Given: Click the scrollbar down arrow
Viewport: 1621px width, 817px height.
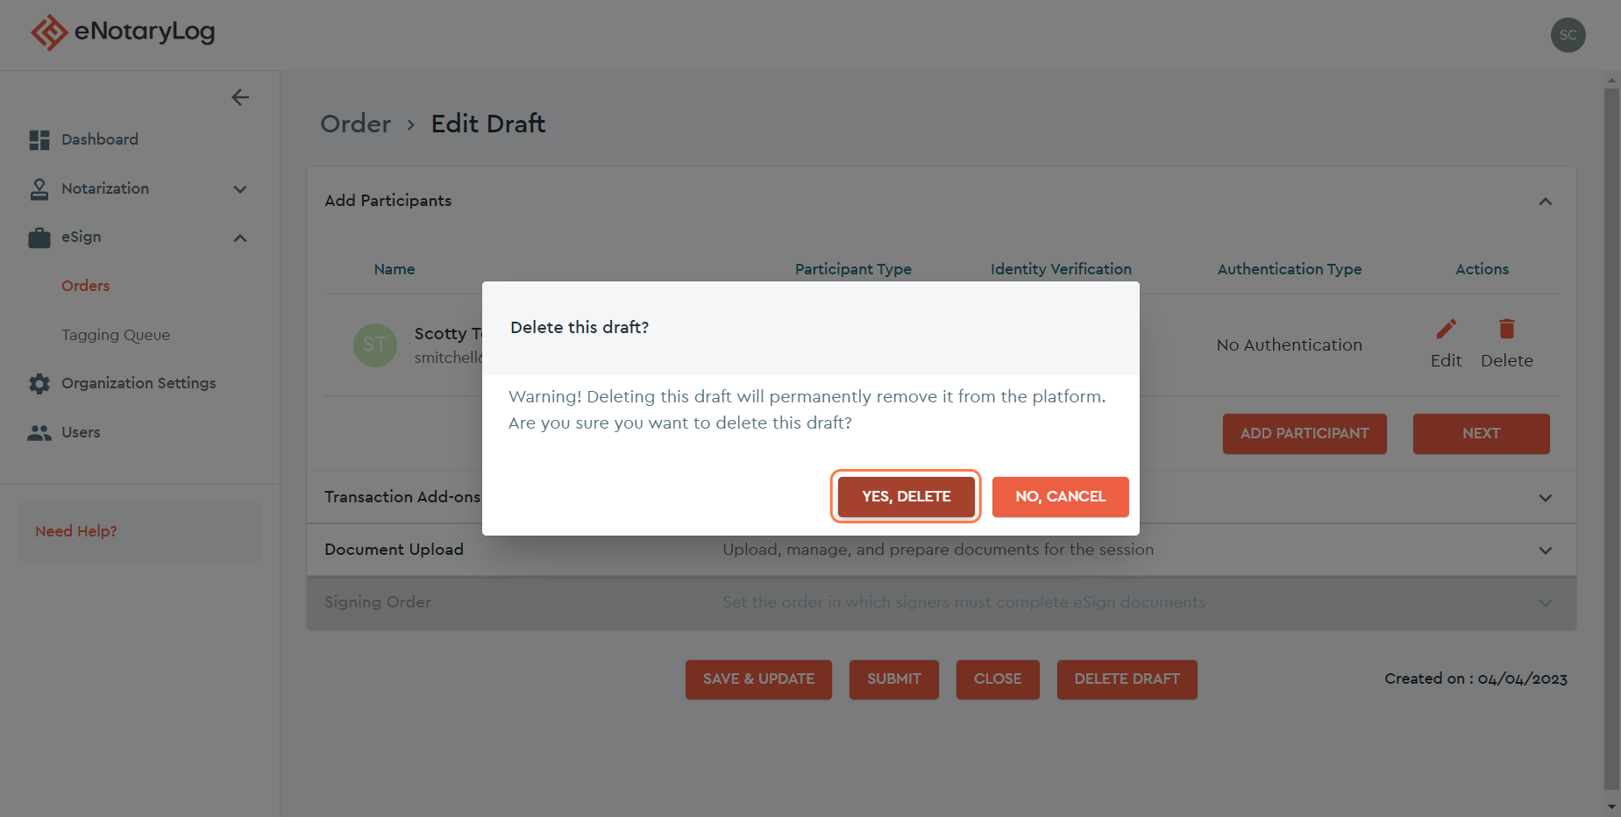Looking at the screenshot, I should click(1611, 806).
